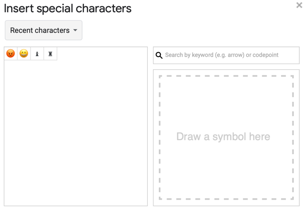Click the "Search by keyword" placeholder text
This screenshot has width=305, height=210.
tap(221, 55)
